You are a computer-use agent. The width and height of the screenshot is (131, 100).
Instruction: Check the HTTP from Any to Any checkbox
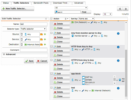(x=51, y=46)
